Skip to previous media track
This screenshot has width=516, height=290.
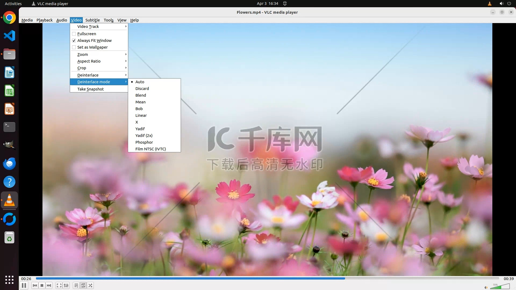(x=35, y=285)
